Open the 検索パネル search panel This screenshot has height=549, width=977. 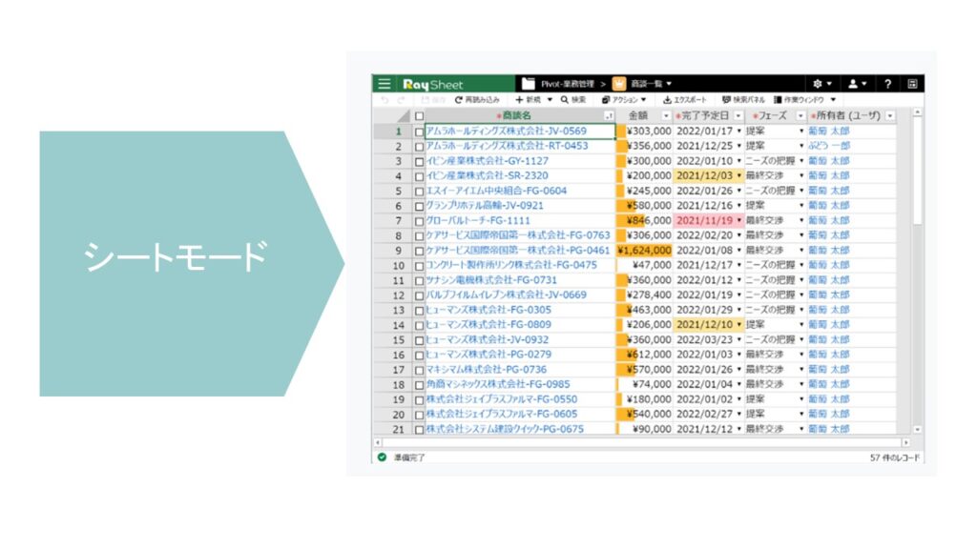coord(743,99)
